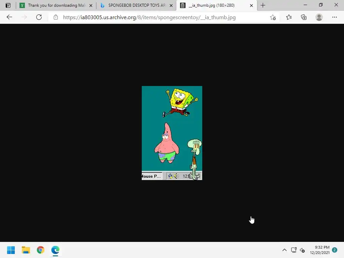Refresh the current page
The image size is (344, 258).
coord(39,17)
